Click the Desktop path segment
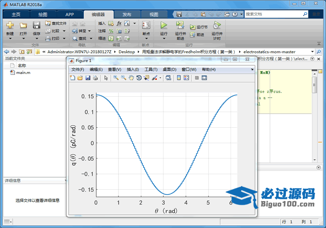Viewport: 326px width, 228px height. tap(127, 52)
